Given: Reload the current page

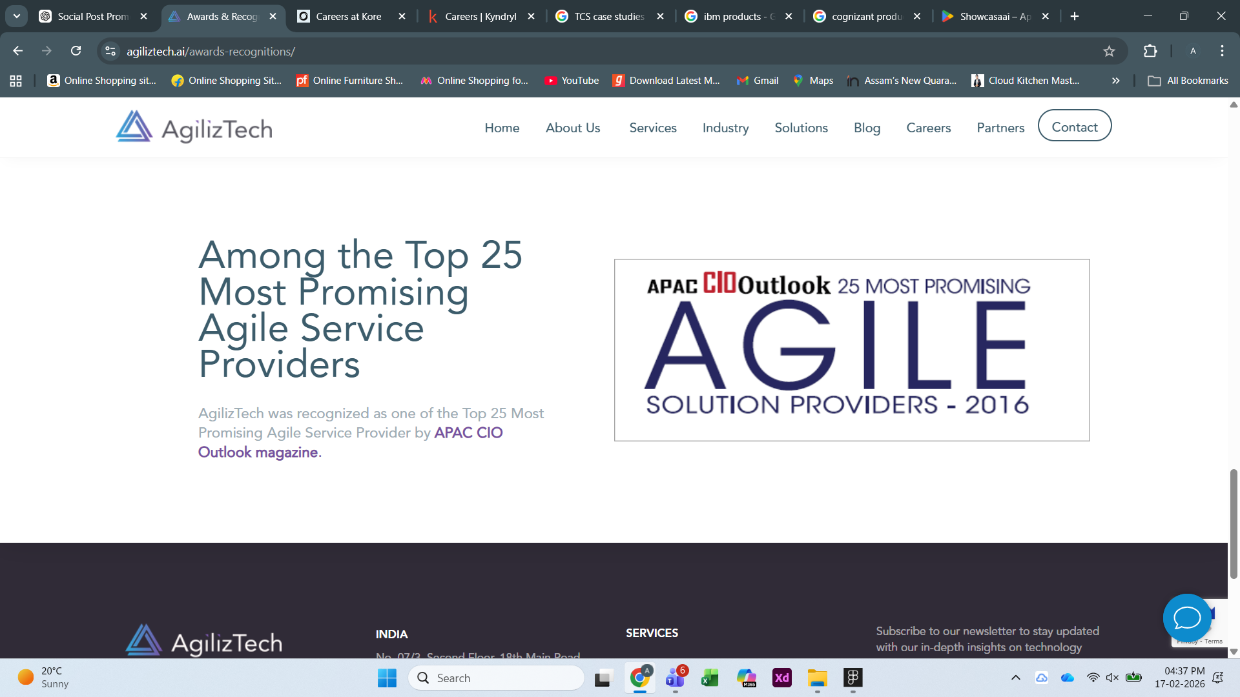Looking at the screenshot, I should click(76, 51).
